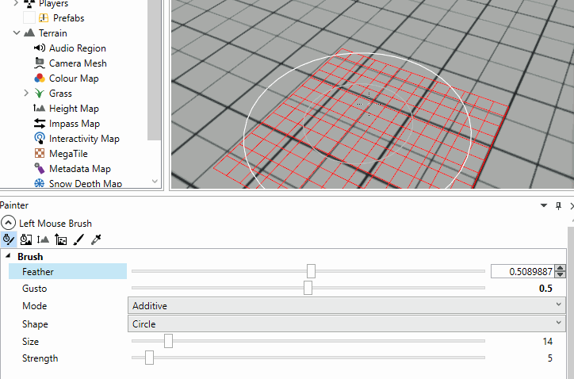
Task: Click the Gusto value 0.5
Action: pos(545,288)
